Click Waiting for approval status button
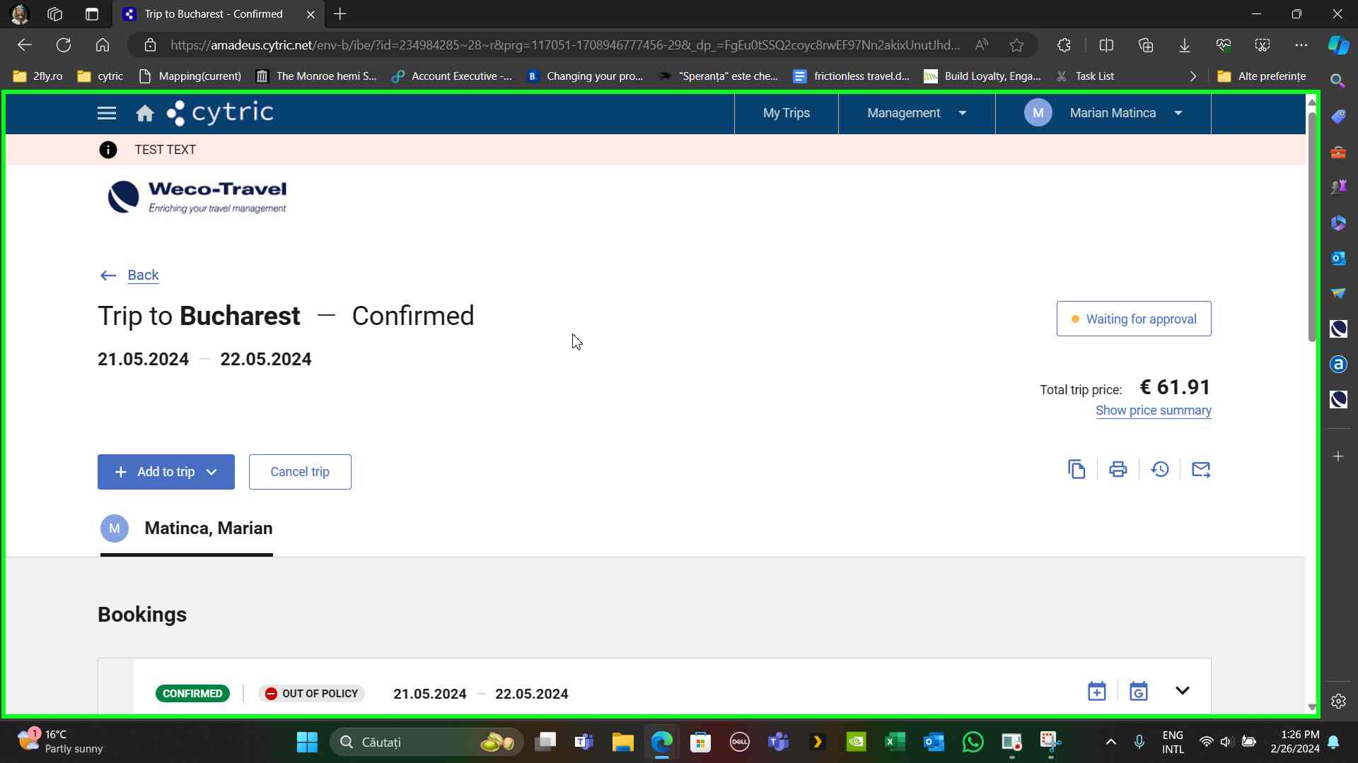Viewport: 1358px width, 763px height. [1134, 319]
